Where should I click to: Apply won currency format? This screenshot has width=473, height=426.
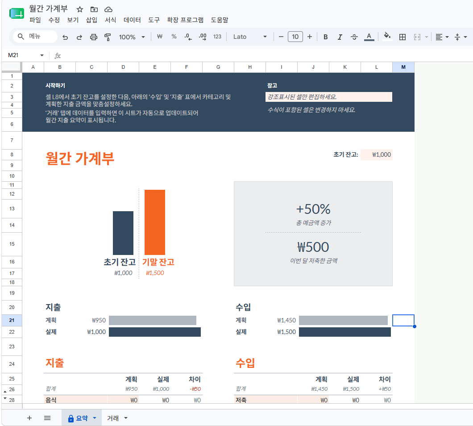(x=160, y=37)
